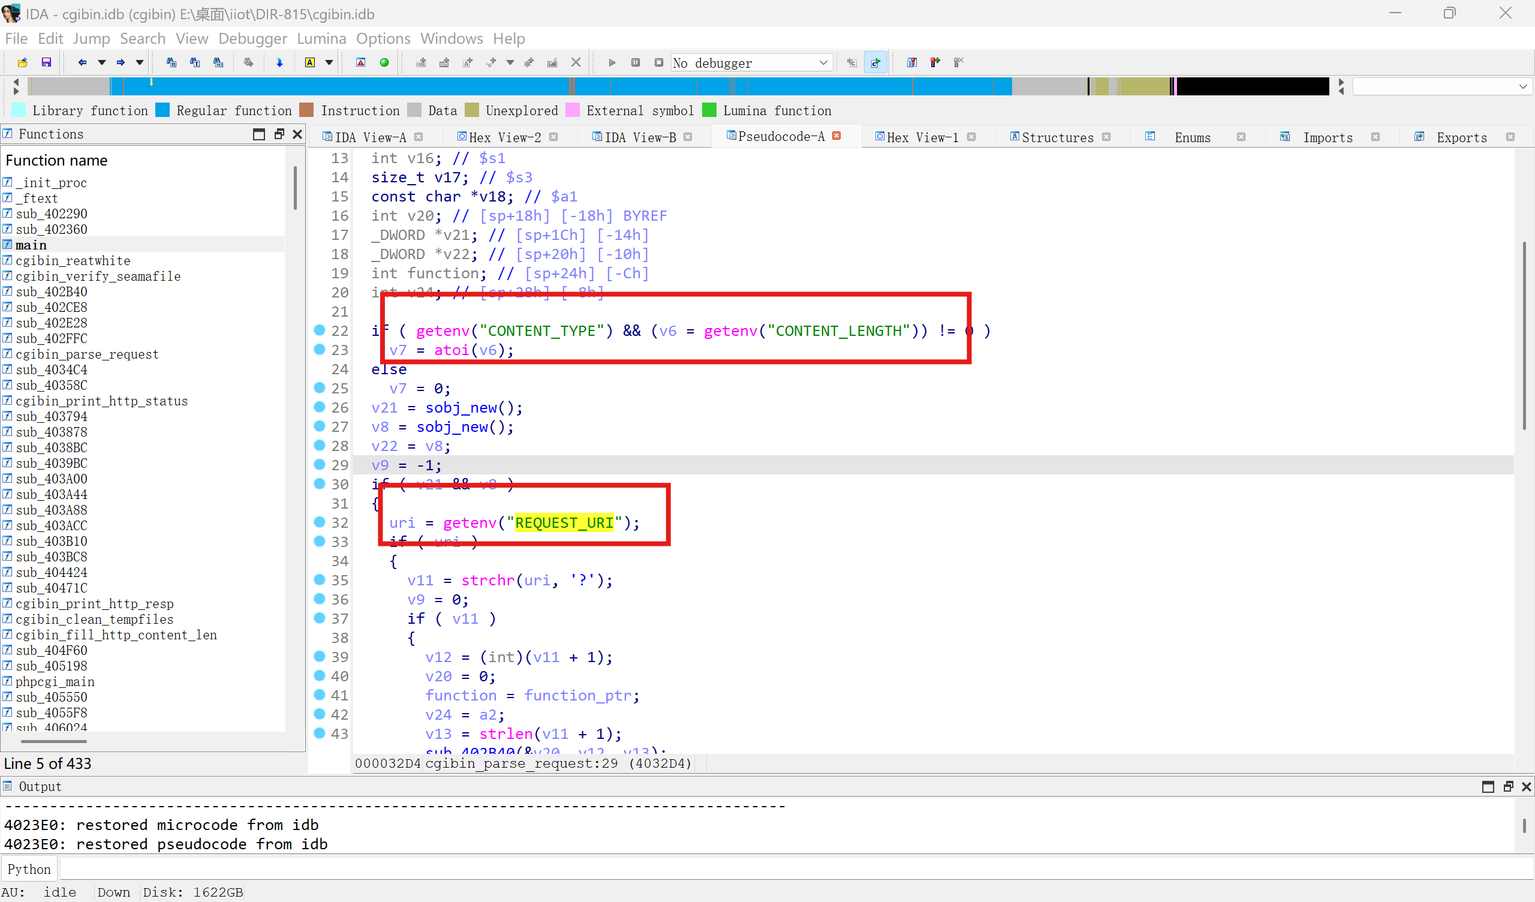Click the convert-to-data icon
Image resolution: width=1535 pixels, height=902 pixels.
pos(444,62)
